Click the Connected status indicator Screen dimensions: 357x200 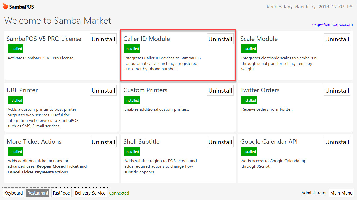pyautogui.click(x=119, y=193)
